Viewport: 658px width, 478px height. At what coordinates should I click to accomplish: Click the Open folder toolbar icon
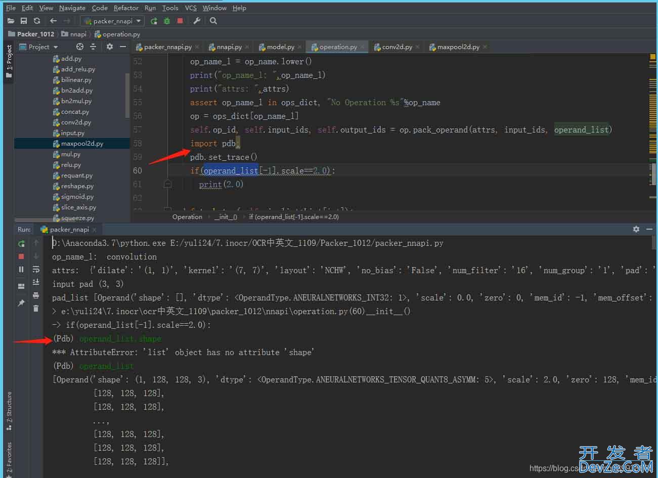(x=11, y=21)
